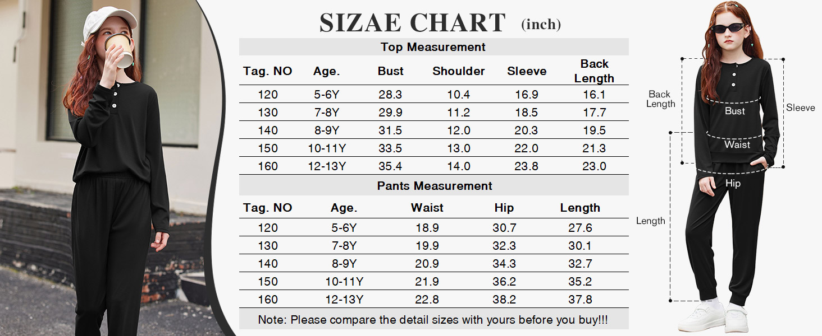Click the Sleeve label beside the diagram
The height and width of the screenshot is (336, 822).
(800, 108)
